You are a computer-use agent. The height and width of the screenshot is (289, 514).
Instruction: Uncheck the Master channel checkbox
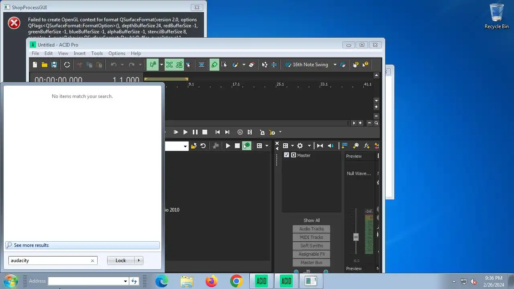286,155
